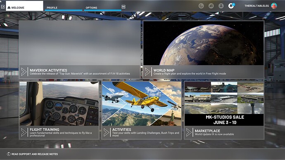The height and width of the screenshot is (160, 285).
Task: Click the arrow icon beside Marketplace
Action: 189,132
